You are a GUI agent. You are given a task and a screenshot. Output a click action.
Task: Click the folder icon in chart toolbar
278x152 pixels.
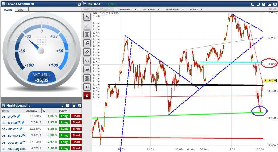pyautogui.click(x=270, y=9)
